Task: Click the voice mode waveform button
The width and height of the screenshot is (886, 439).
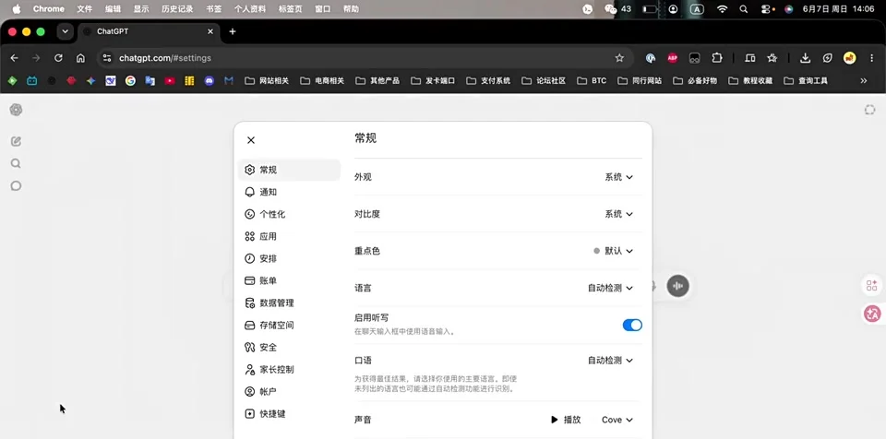Action: pyautogui.click(x=677, y=286)
